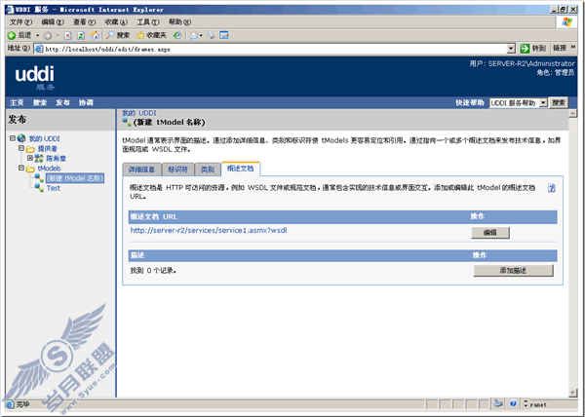This screenshot has width=585, height=417.
Task: Click the status bar help icon
Action: [x=513, y=403]
